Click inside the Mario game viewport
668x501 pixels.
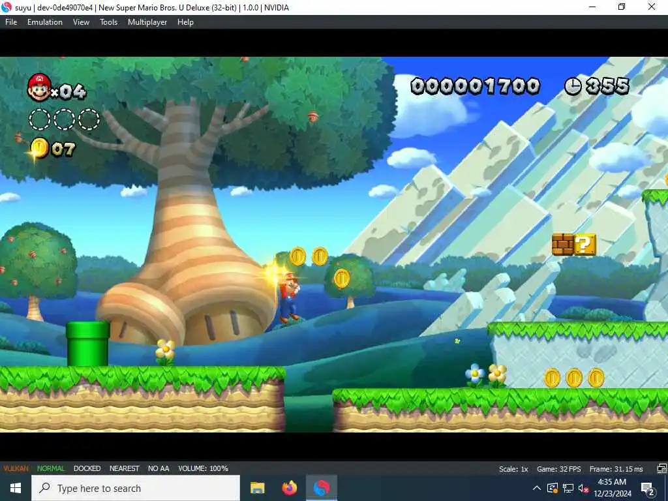pos(334,245)
